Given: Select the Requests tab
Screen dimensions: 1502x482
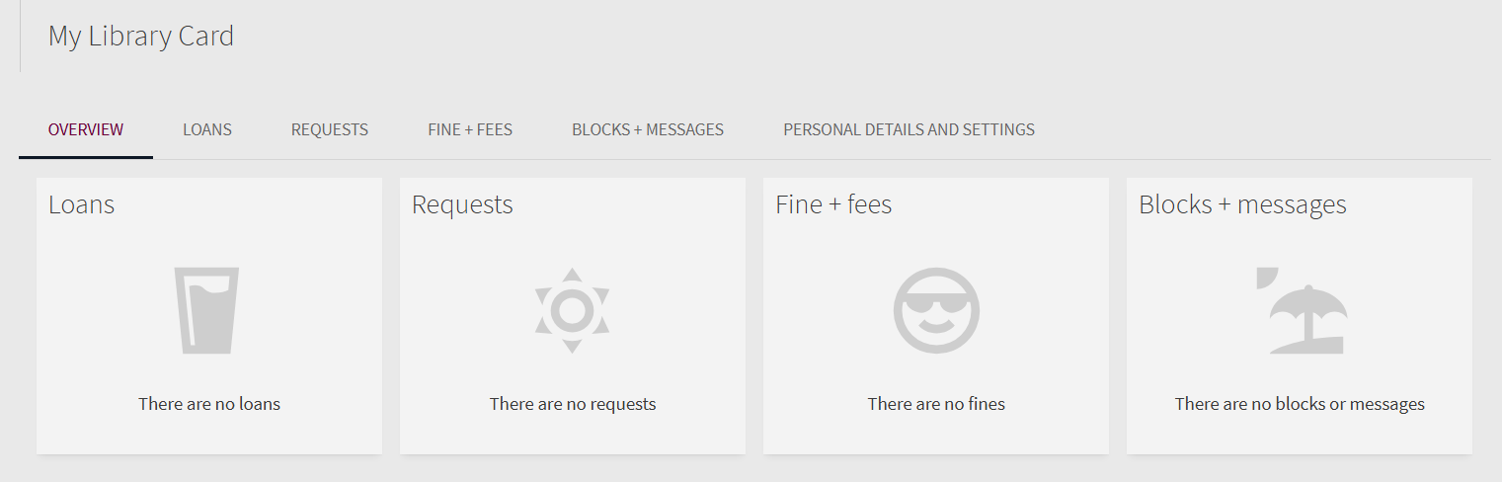Looking at the screenshot, I should pyautogui.click(x=330, y=129).
